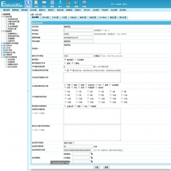Select the 动态首页 dynamic homepage radio button
The image size is (171, 171).
pyautogui.click(x=76, y=60)
